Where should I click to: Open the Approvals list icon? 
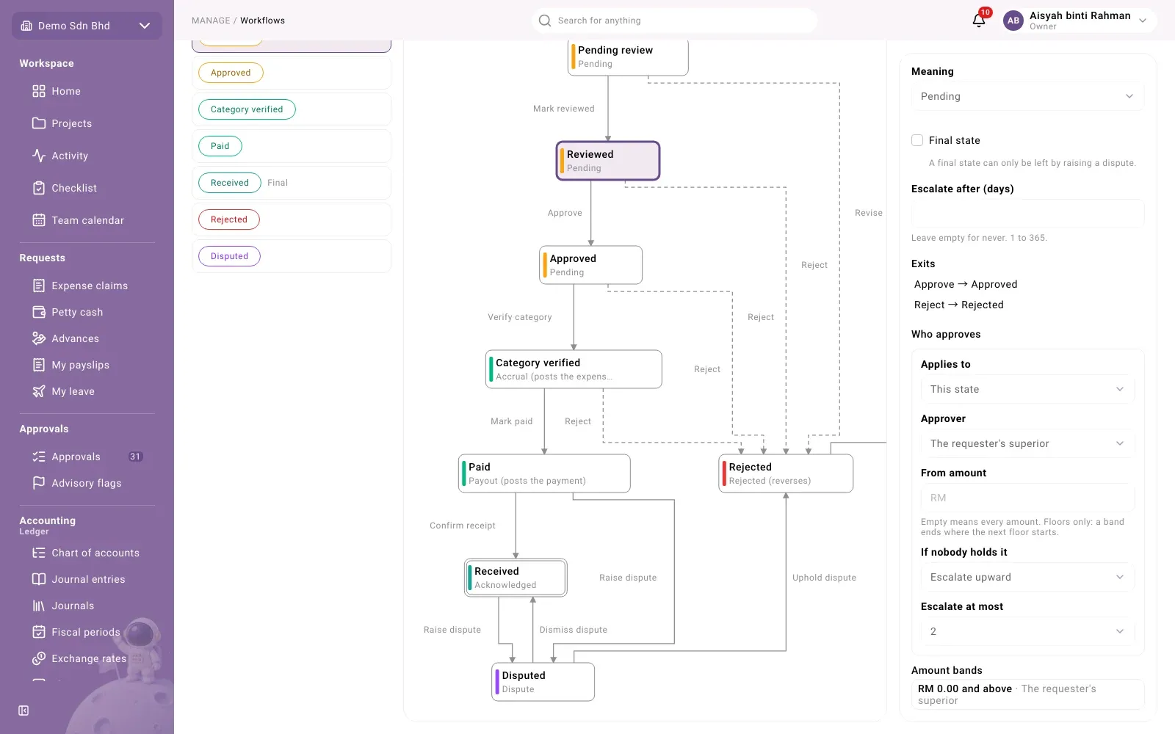pos(39,457)
